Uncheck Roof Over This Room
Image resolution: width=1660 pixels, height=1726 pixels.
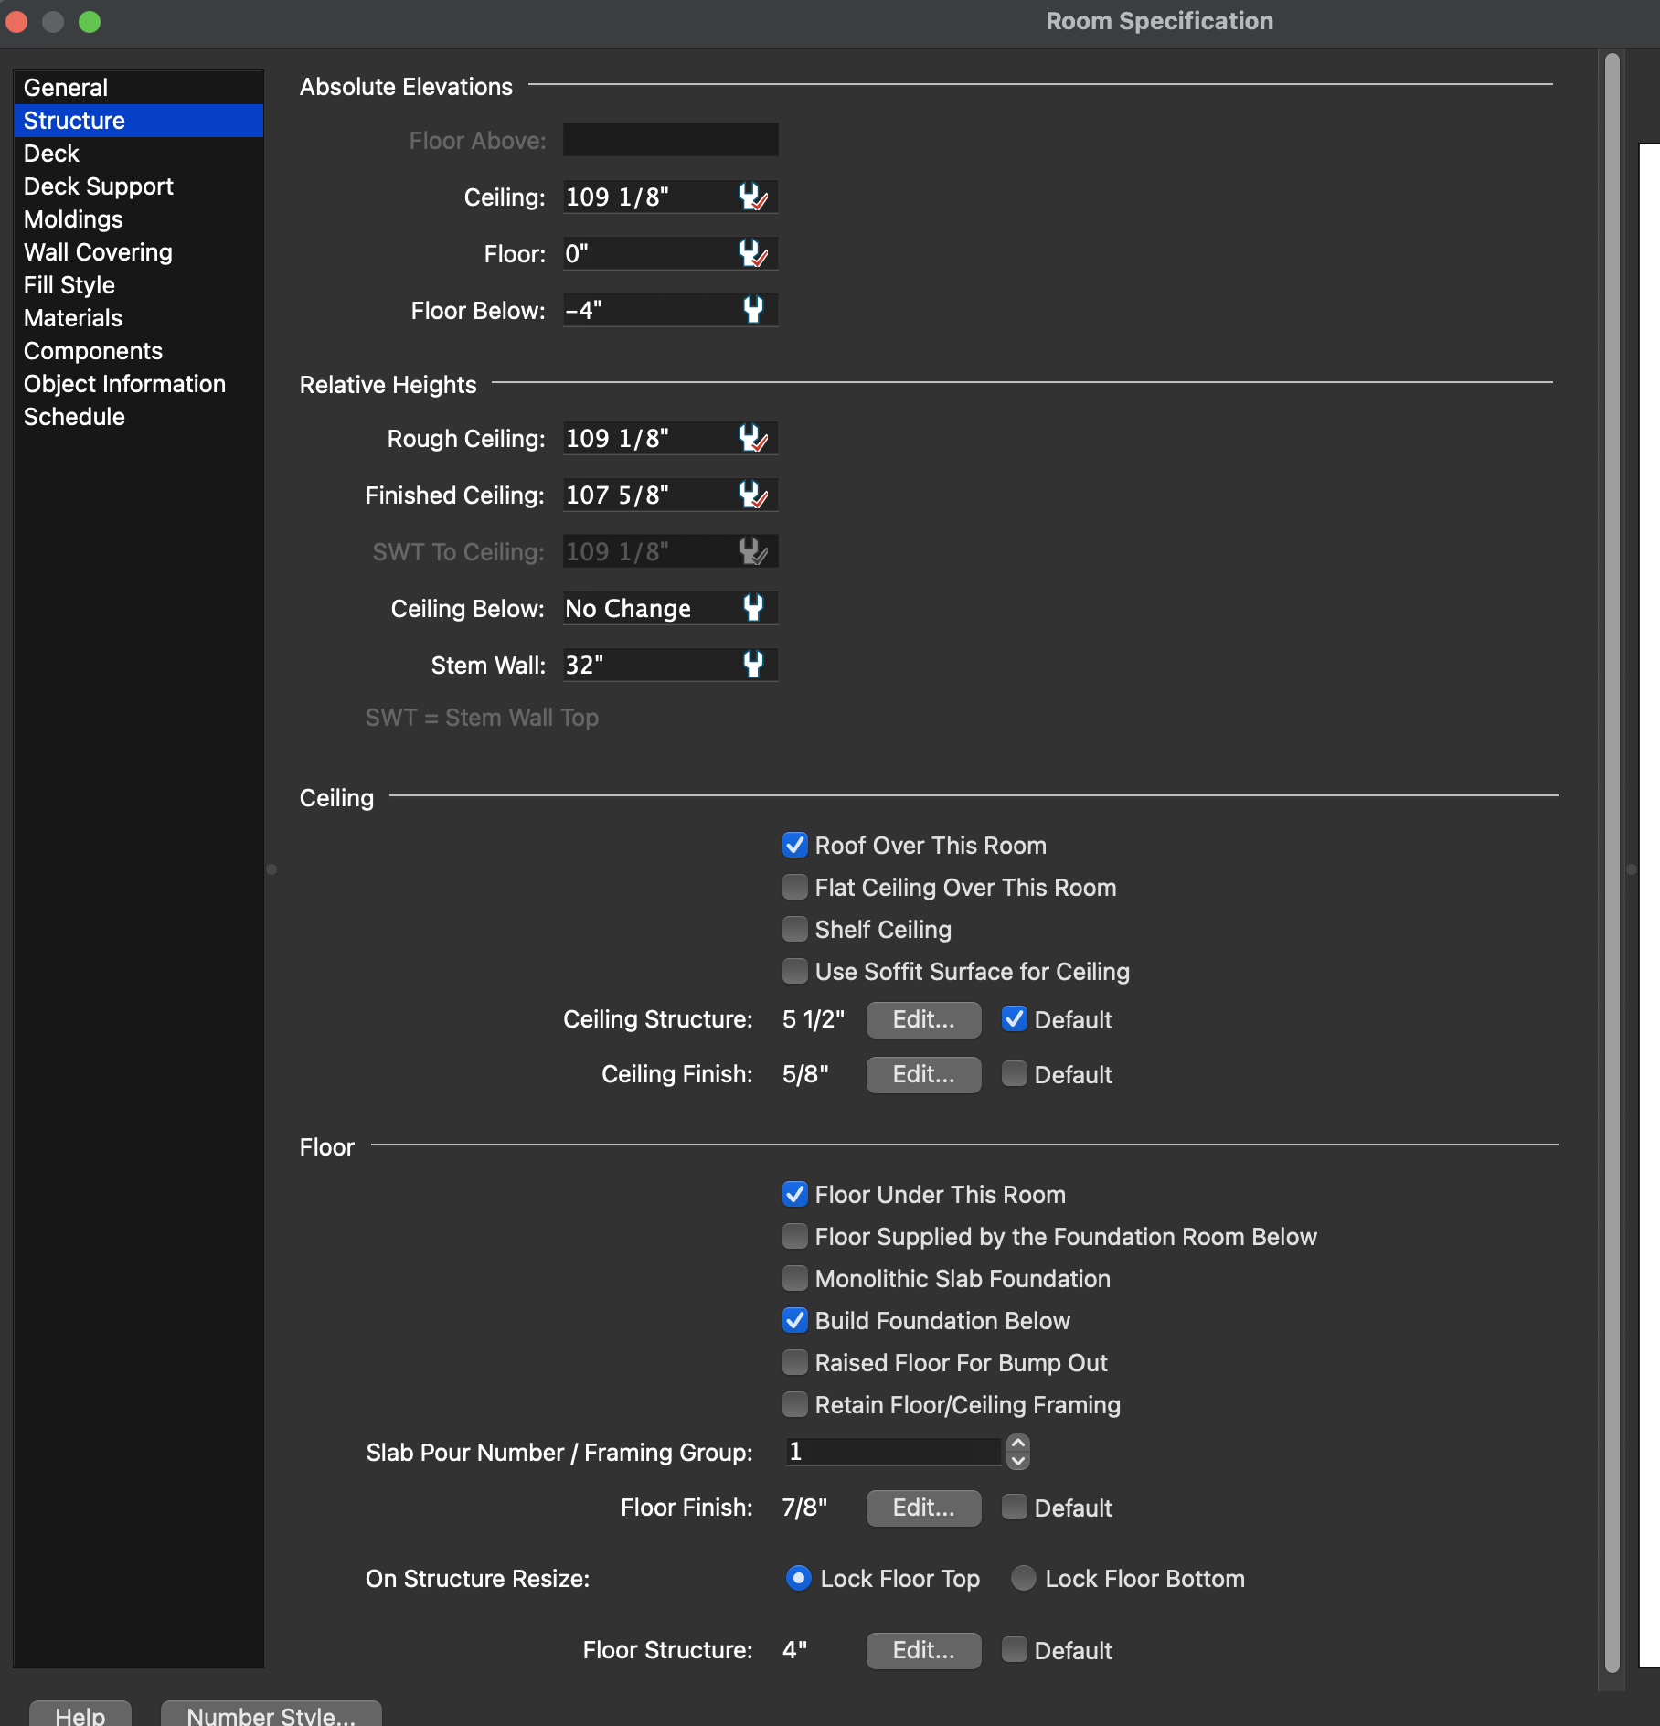click(x=795, y=846)
